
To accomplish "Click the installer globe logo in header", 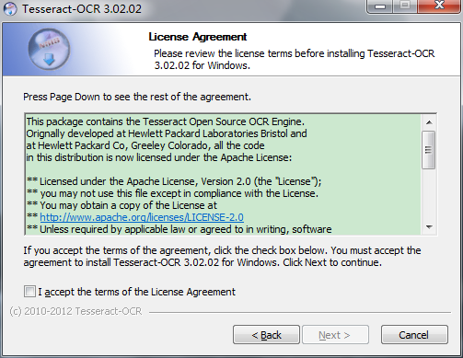I will (x=49, y=49).
